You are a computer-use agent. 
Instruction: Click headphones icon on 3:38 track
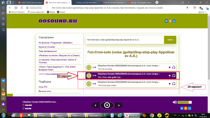tap(174, 67)
